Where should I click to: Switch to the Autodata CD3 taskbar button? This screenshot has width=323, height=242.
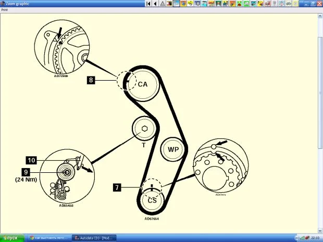coord(93,238)
